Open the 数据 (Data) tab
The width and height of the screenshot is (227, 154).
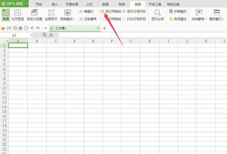click(106, 4)
